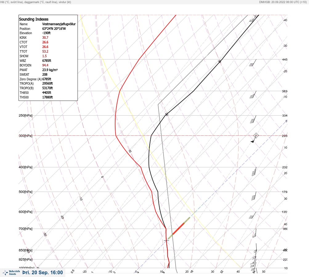The height and width of the screenshot is (277, 309).
Task: Click the VTOT label
Action: [23, 47]
